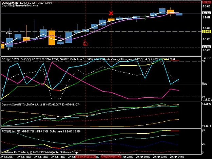
Task: Click the 28 Jun 02:00 time label
Action: pyautogui.click(x=160, y=157)
